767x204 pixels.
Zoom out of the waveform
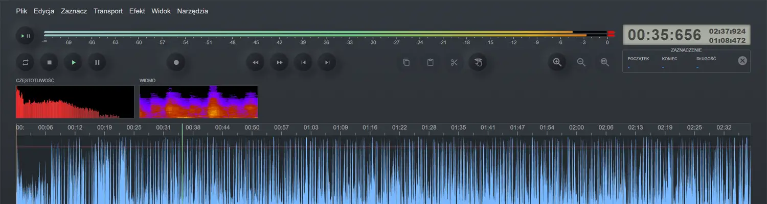tap(581, 62)
